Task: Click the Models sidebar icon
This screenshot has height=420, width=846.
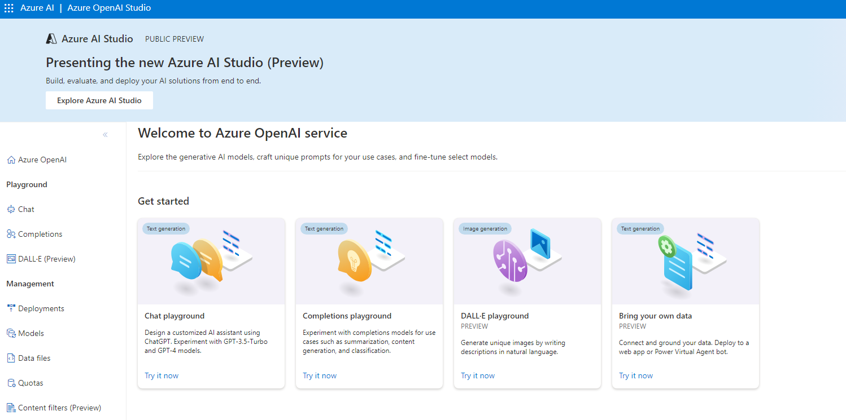Action: [11, 333]
